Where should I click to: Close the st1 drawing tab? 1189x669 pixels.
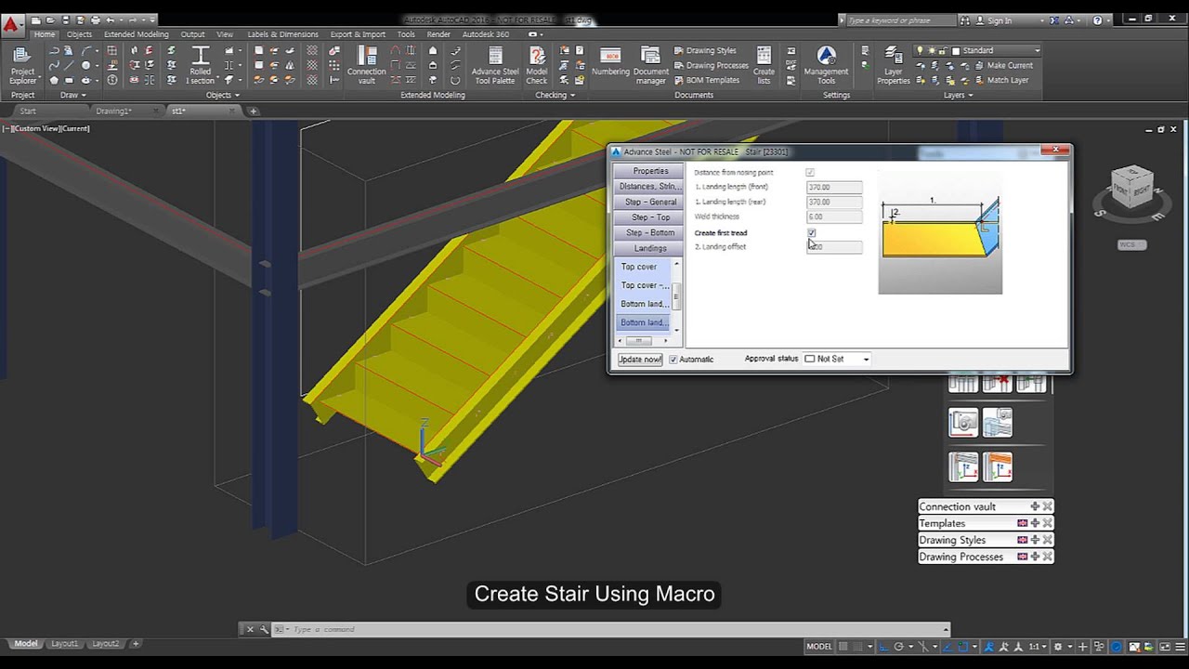click(234, 111)
